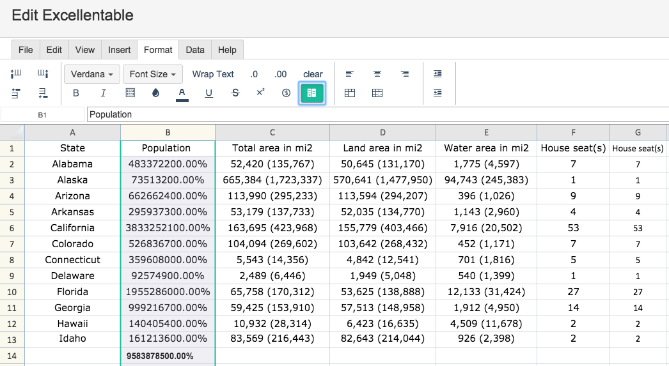This screenshot has height=366, width=669.
Task: Toggle strikethrough formatting
Action: click(235, 93)
